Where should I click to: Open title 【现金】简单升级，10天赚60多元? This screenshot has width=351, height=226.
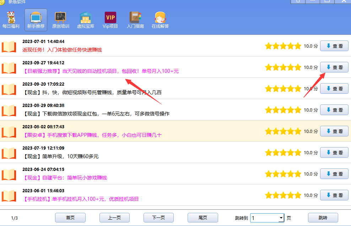(x=60, y=156)
